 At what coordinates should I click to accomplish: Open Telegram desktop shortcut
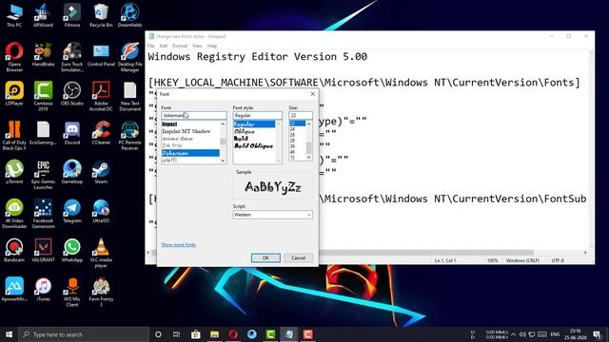tap(72, 211)
